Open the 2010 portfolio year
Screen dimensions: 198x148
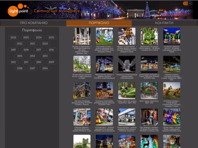coord(39,62)
